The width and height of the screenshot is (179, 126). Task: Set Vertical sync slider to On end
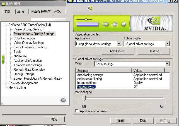(162, 98)
